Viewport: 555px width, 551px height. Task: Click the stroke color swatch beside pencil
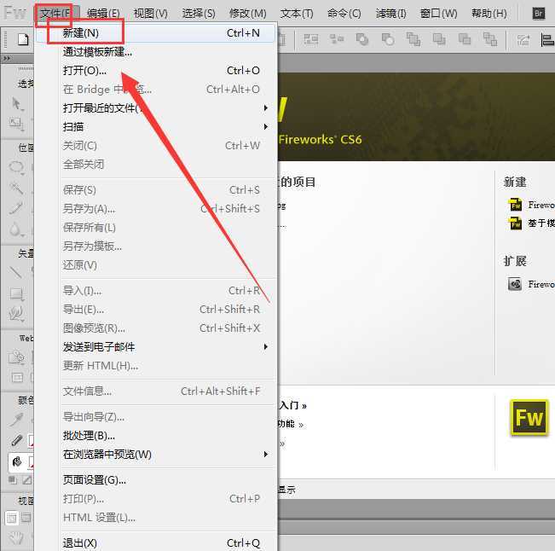pos(31,440)
